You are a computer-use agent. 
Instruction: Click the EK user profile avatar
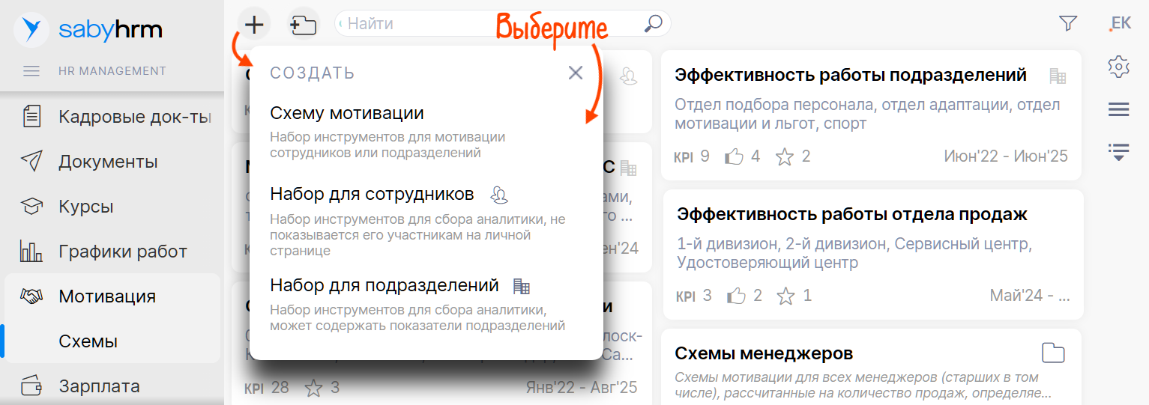1120,24
